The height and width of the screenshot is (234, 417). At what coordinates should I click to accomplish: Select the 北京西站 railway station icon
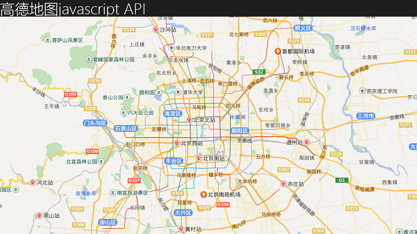pos(177,143)
